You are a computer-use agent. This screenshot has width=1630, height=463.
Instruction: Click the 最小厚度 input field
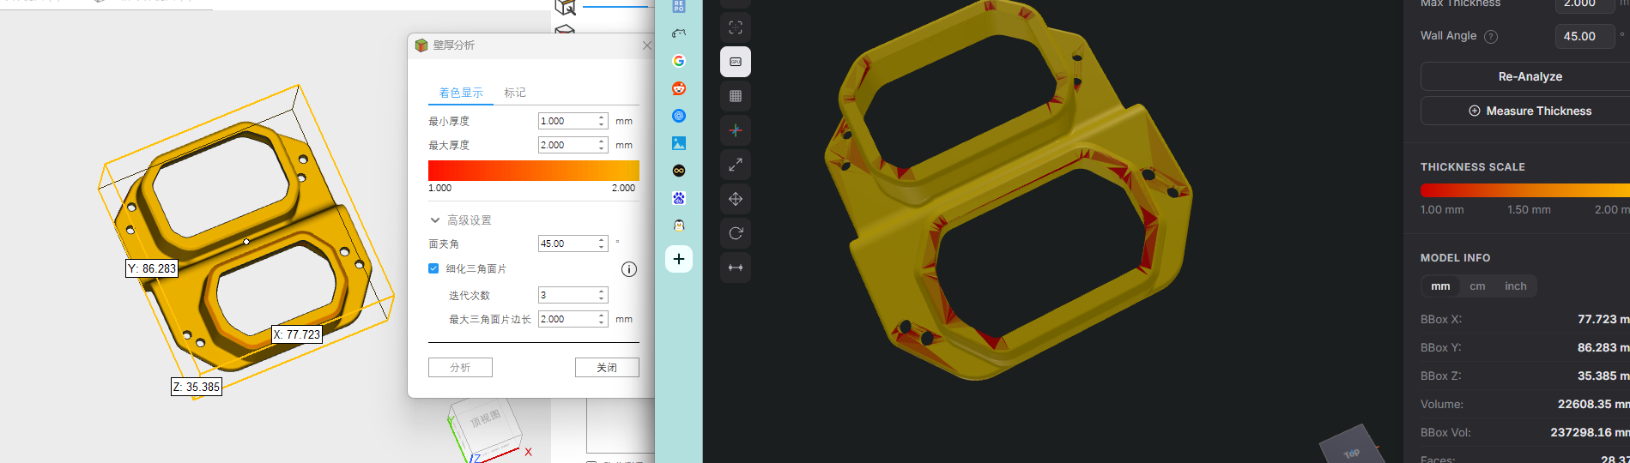tap(567, 121)
